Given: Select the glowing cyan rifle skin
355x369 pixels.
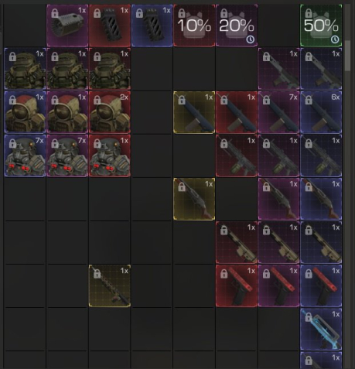Looking at the screenshot, I should coord(321,330).
